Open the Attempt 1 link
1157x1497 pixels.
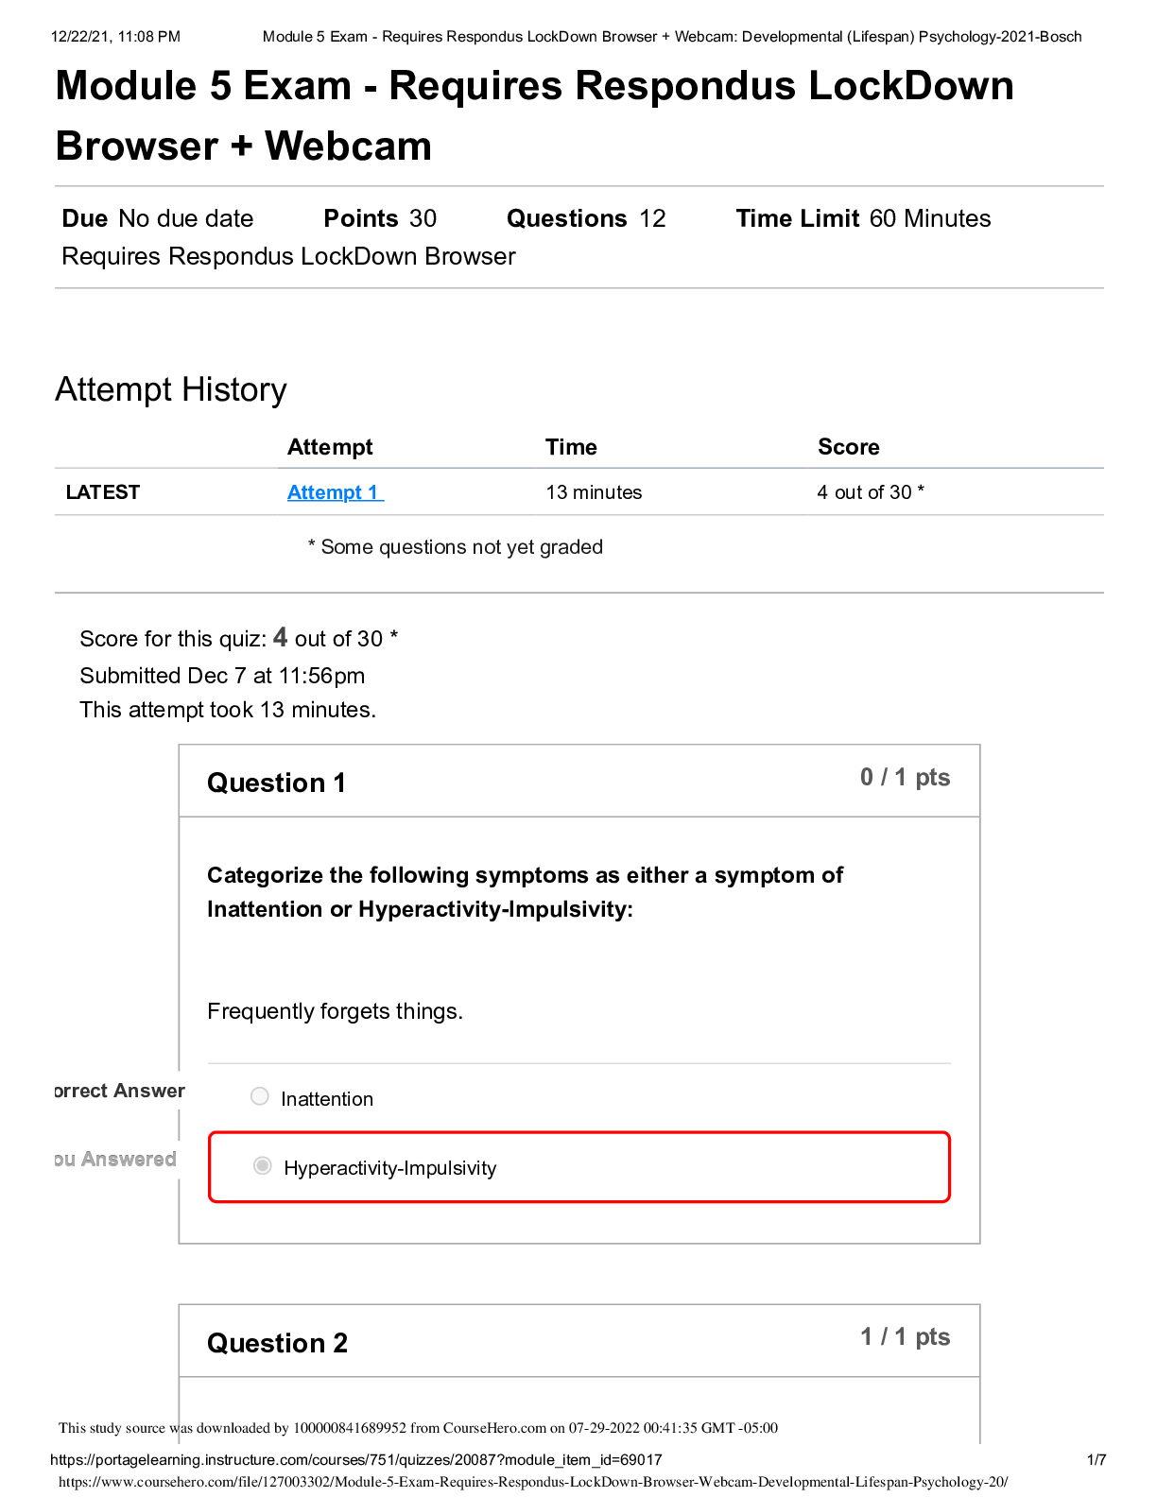tap(335, 492)
